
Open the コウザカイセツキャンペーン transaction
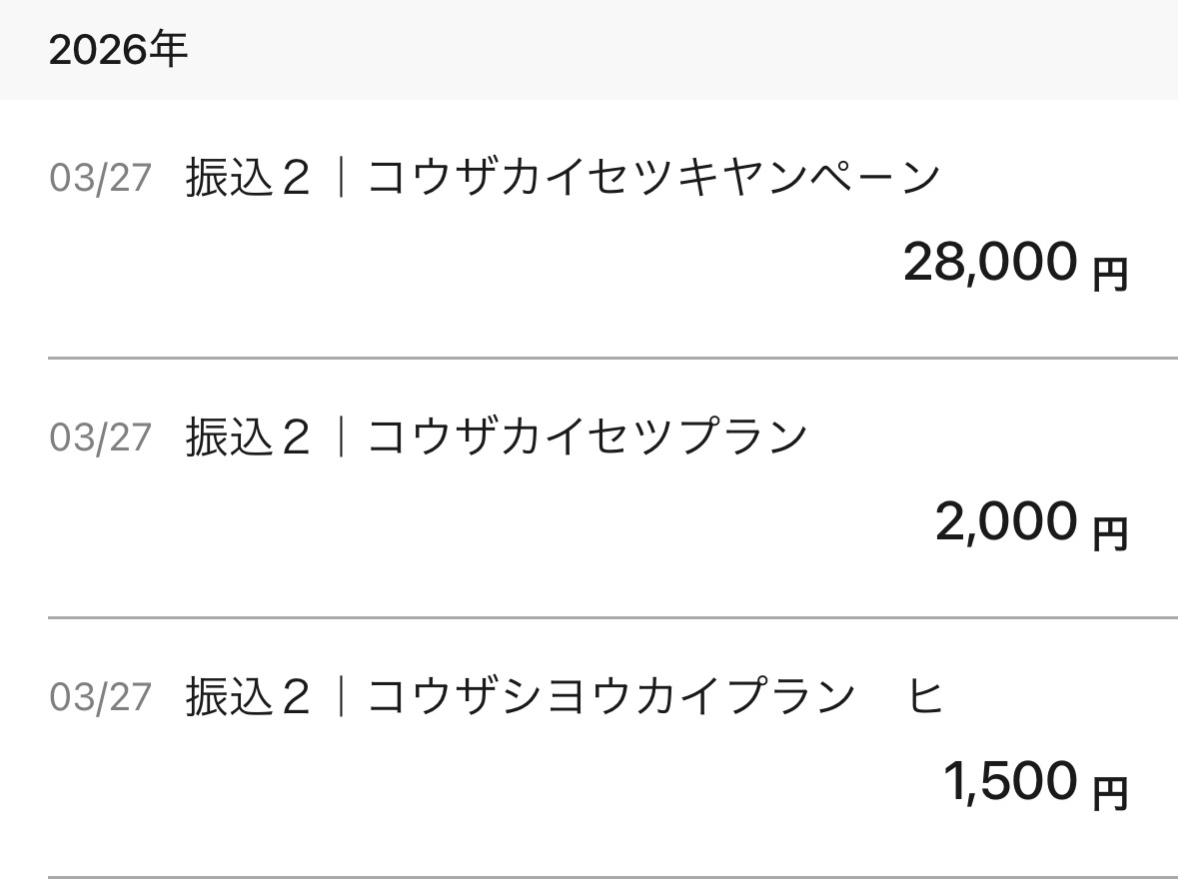click(654, 179)
